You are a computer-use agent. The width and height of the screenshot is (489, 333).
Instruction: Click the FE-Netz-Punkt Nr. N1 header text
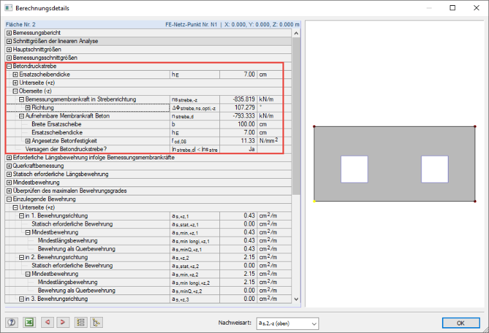point(191,24)
